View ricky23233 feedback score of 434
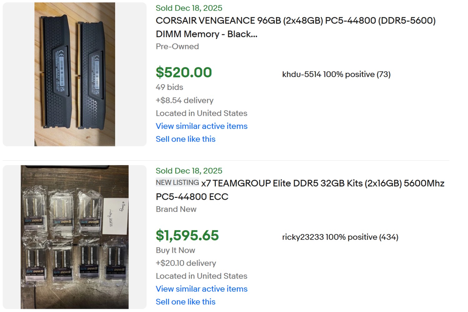 pyautogui.click(x=388, y=237)
